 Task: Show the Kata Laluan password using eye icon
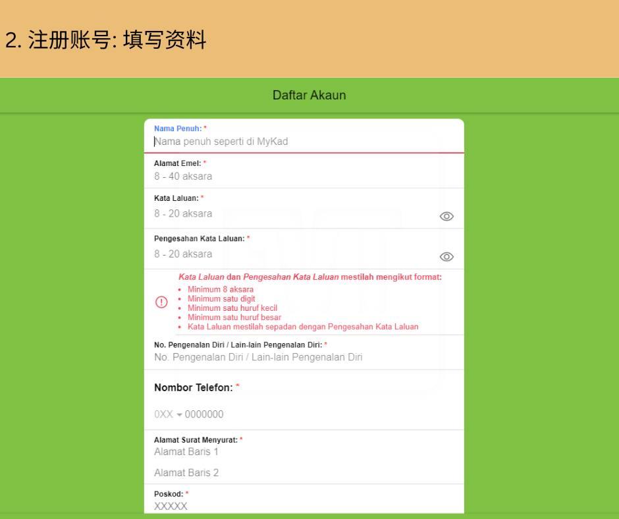pyautogui.click(x=447, y=216)
